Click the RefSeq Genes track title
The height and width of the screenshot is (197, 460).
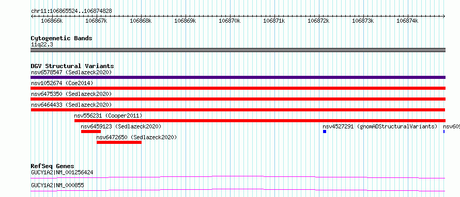point(53,166)
